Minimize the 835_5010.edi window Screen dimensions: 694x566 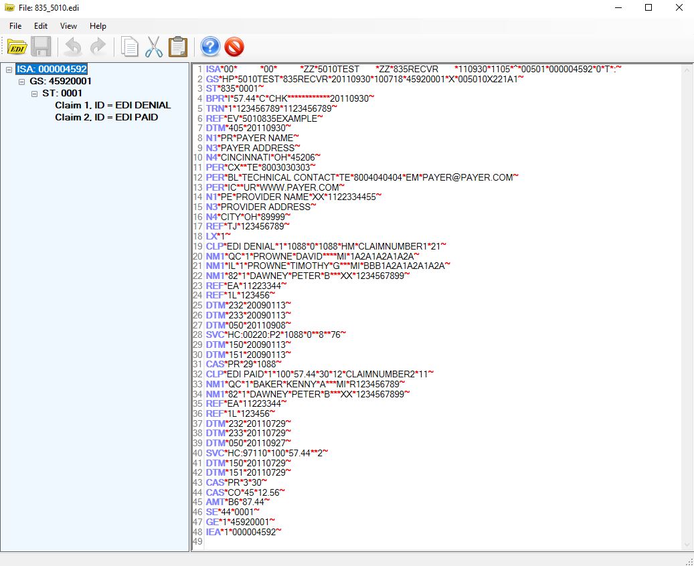619,7
